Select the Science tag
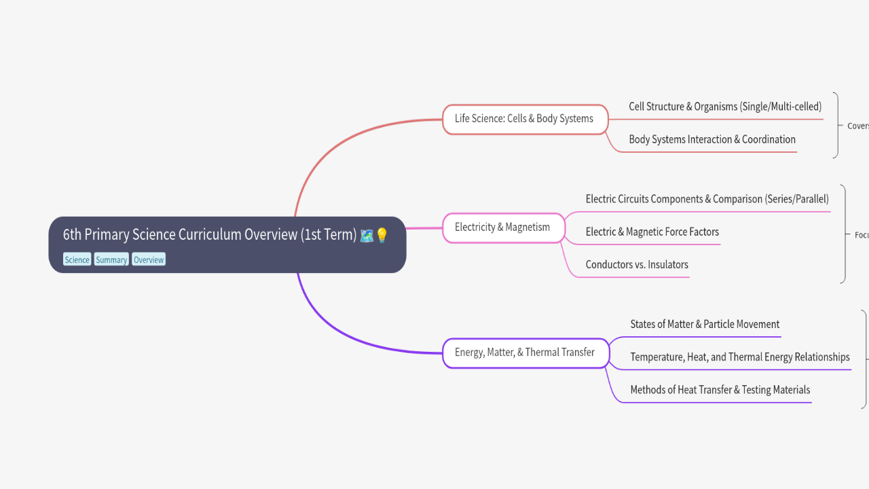The height and width of the screenshot is (489, 869). click(x=77, y=259)
